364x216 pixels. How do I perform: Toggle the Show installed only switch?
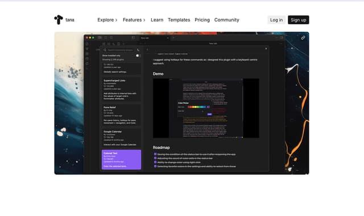click(x=138, y=56)
